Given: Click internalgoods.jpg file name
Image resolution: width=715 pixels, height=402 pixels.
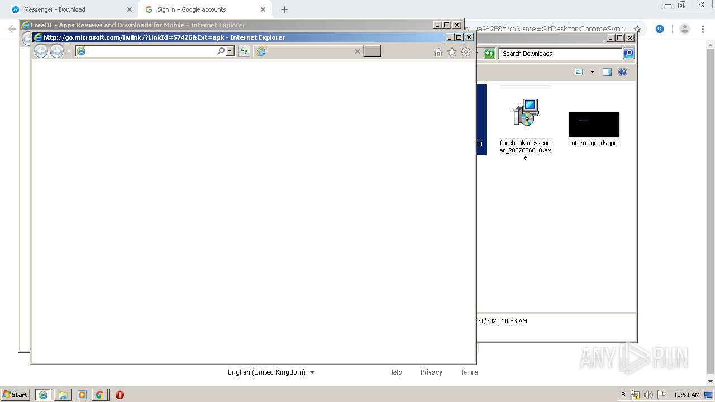Looking at the screenshot, I should tap(594, 143).
